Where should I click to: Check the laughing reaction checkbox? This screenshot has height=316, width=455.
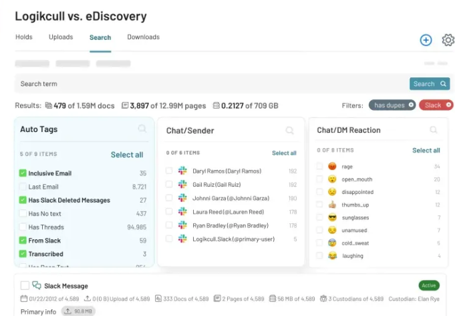pos(319,255)
